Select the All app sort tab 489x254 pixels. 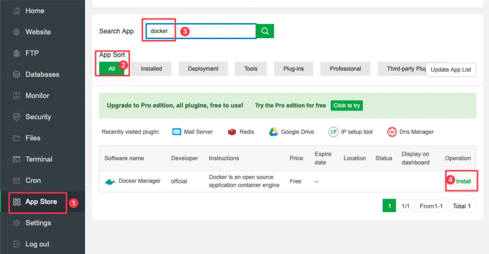112,69
